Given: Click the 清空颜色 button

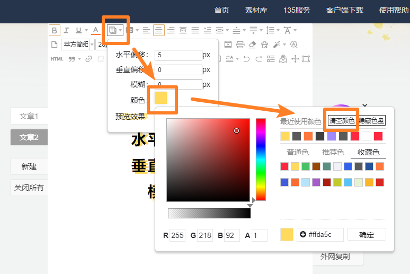Looking at the screenshot, I should pos(342,121).
